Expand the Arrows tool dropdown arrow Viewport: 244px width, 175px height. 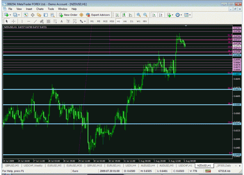(85, 21)
